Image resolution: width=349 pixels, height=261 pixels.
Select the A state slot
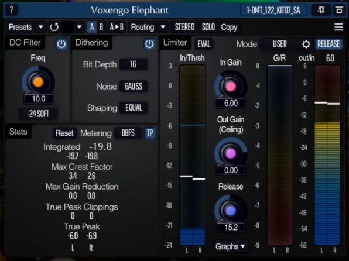[92, 27]
